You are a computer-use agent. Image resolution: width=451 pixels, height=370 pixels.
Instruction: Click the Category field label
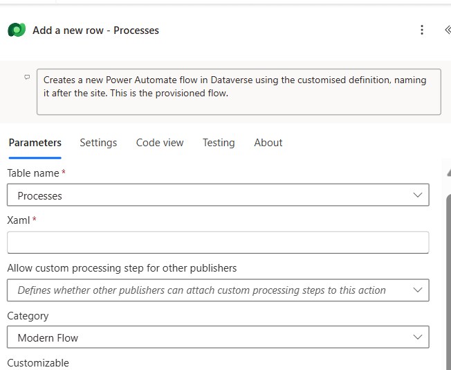(x=28, y=316)
